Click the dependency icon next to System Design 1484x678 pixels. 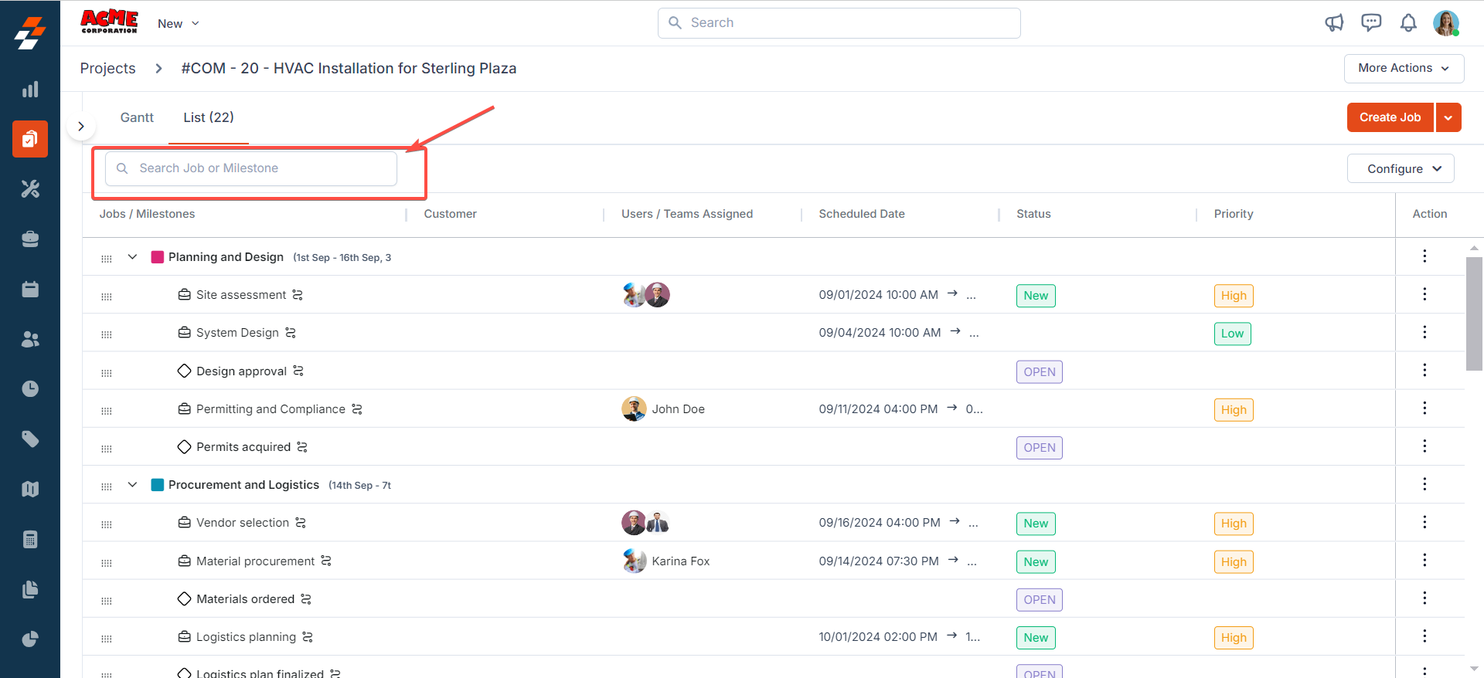coord(291,333)
